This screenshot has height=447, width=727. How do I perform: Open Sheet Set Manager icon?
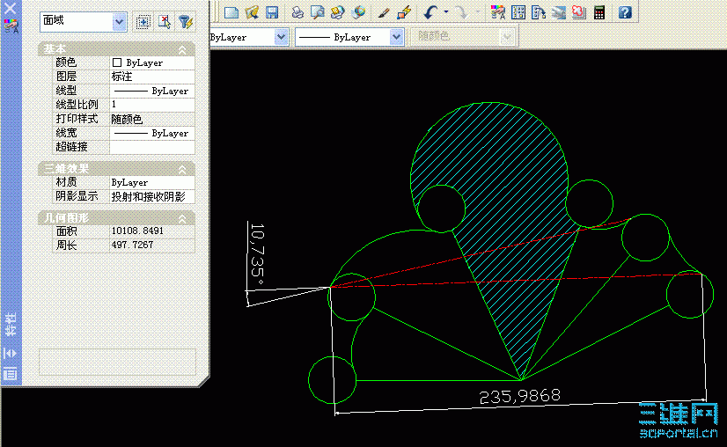coord(558,12)
